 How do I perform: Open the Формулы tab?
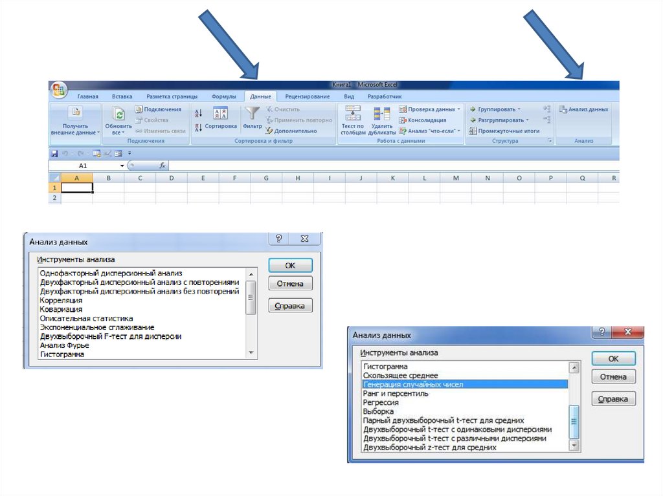(x=223, y=96)
